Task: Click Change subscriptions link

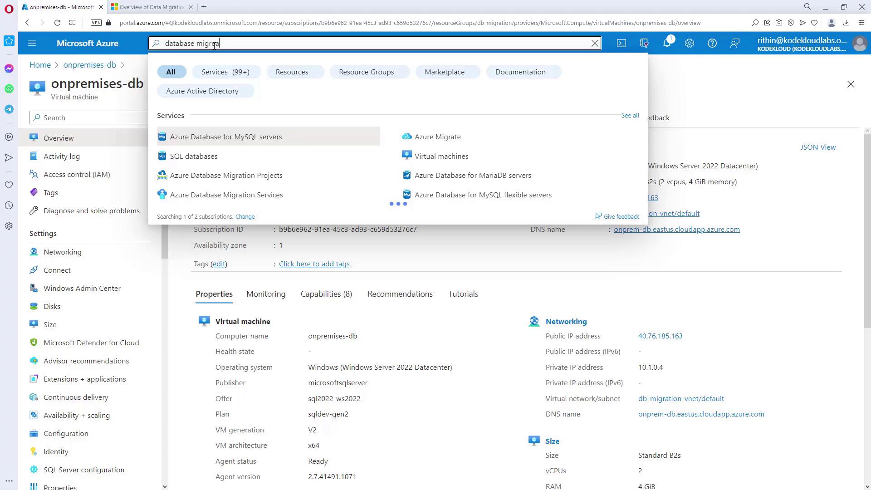Action: [245, 216]
